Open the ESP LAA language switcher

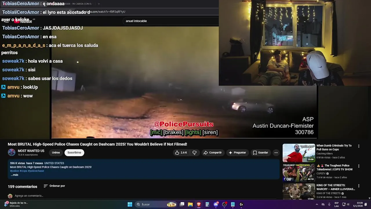click(x=337, y=204)
